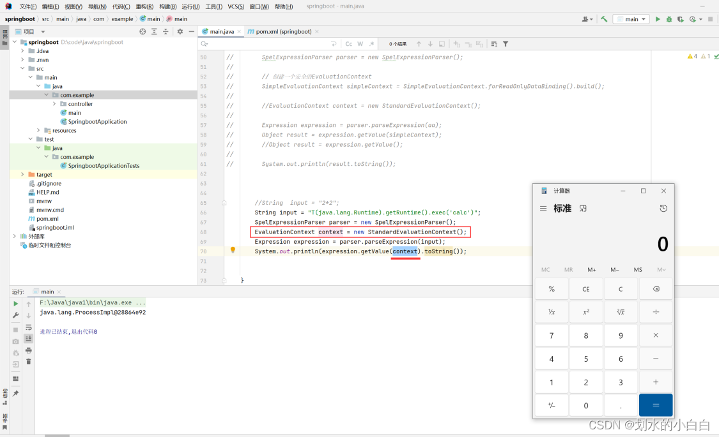This screenshot has height=437, width=719.
Task: Open the VCS(S) menu
Action: 236,6
